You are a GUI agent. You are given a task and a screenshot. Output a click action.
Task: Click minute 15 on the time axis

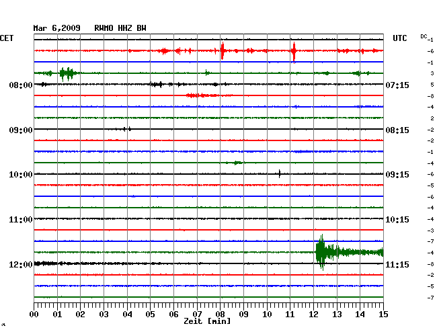tap(383, 315)
